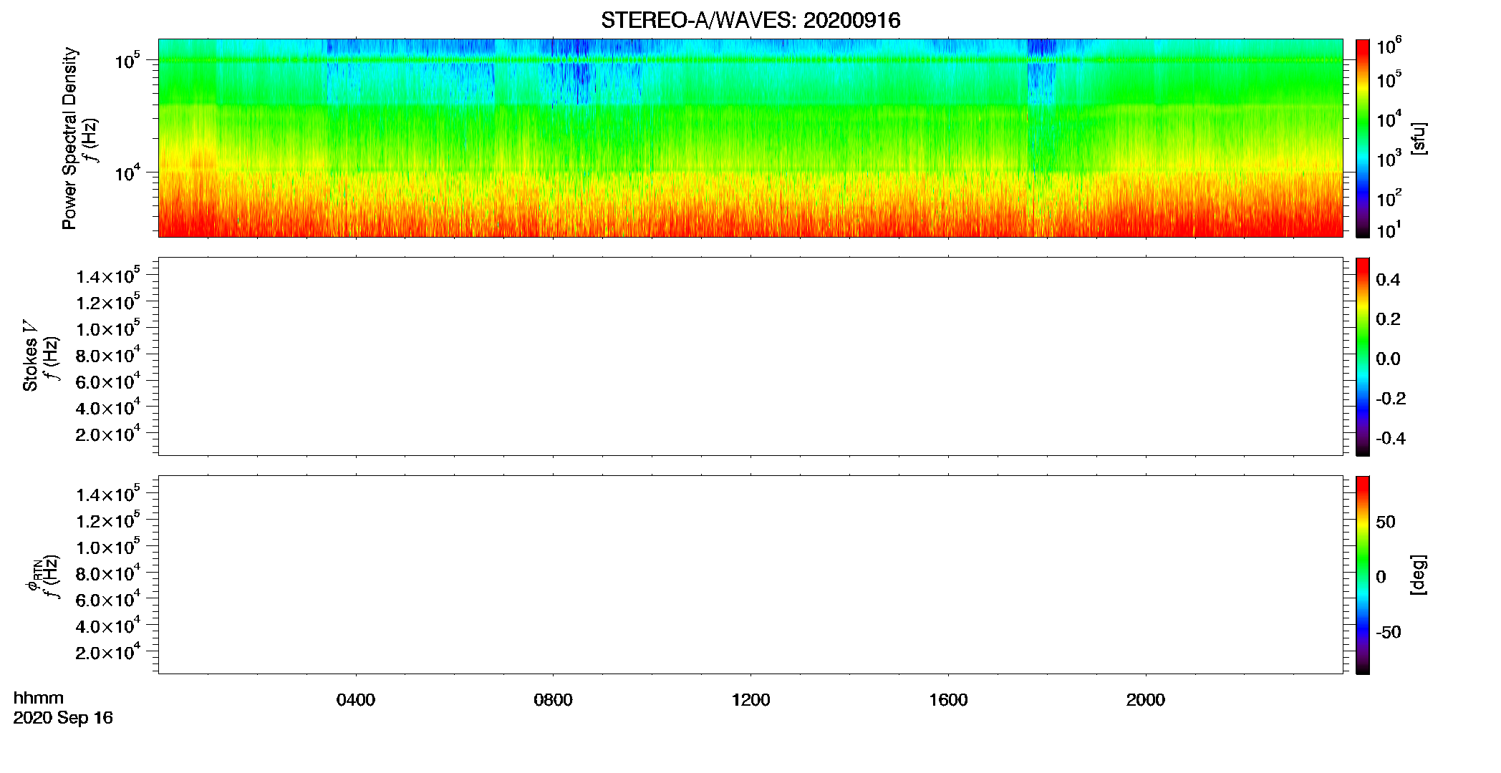Click the 1200 time axis label

click(x=750, y=700)
